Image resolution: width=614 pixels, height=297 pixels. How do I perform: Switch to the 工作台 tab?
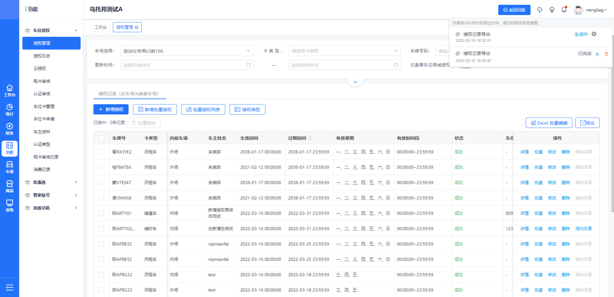(x=100, y=28)
